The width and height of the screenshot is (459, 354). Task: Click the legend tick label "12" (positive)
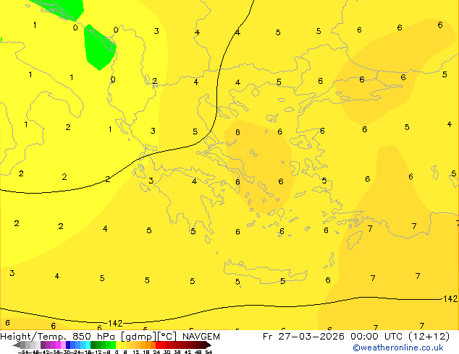pos(136,352)
